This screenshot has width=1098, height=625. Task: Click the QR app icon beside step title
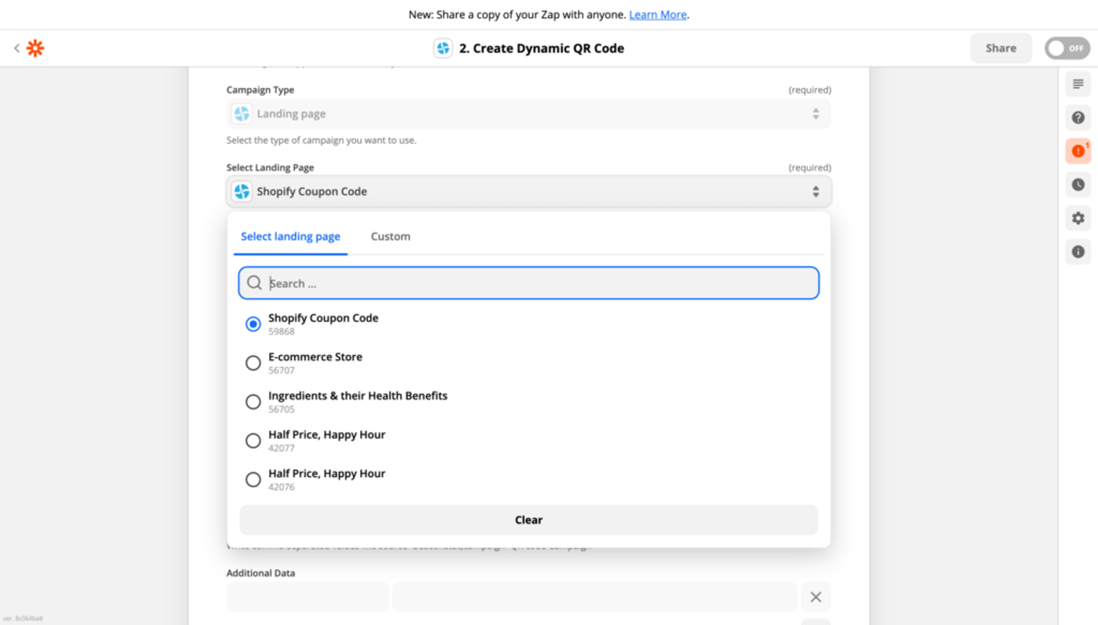[443, 48]
